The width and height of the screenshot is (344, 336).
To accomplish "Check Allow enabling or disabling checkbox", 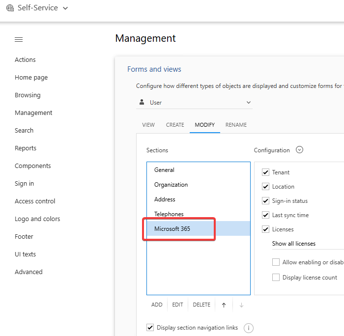I will click(x=276, y=262).
